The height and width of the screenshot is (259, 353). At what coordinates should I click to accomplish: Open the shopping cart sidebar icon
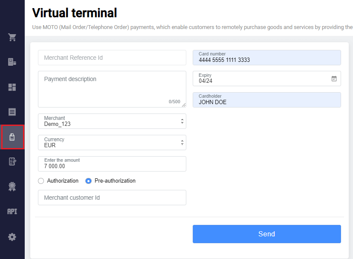click(x=12, y=37)
